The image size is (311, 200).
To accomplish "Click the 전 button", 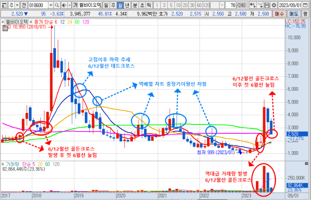I will (x=24, y=5).
